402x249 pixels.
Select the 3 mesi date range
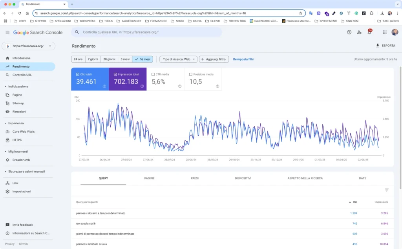(125, 59)
